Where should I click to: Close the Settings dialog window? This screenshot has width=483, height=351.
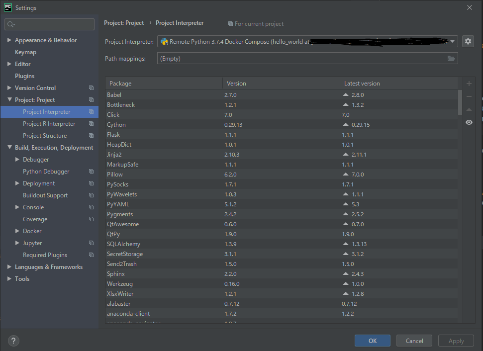pyautogui.click(x=470, y=7)
